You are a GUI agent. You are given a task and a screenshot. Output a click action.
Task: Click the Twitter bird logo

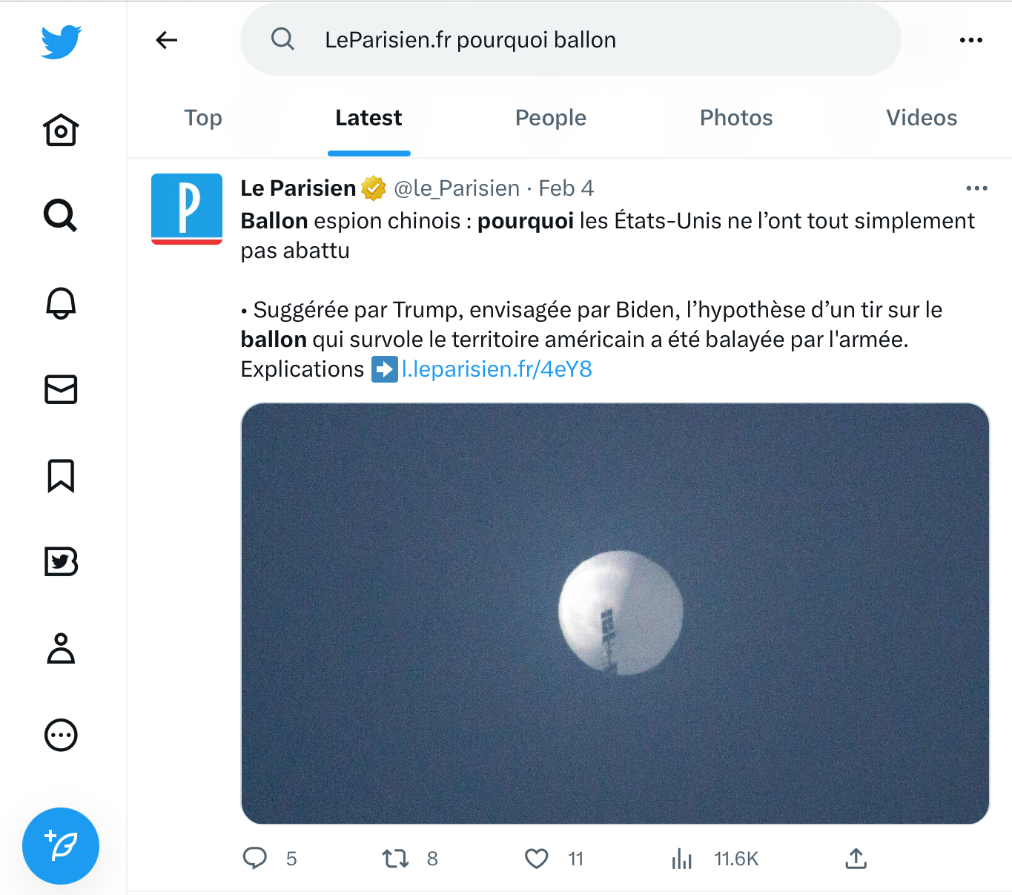point(61,42)
